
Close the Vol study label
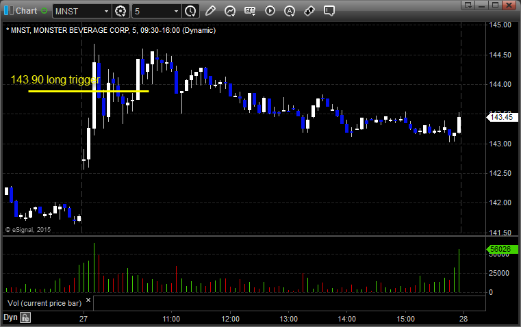(88, 300)
